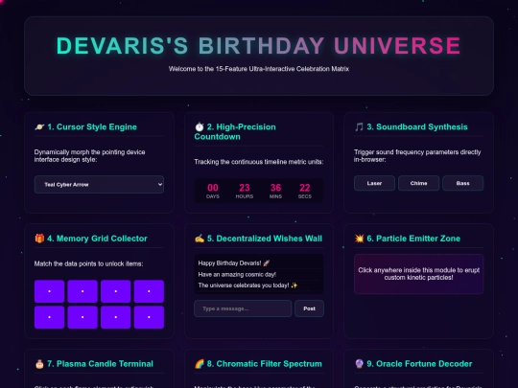Flip the first memory card in top row
The height and width of the screenshot is (388, 518).
[x=49, y=291]
